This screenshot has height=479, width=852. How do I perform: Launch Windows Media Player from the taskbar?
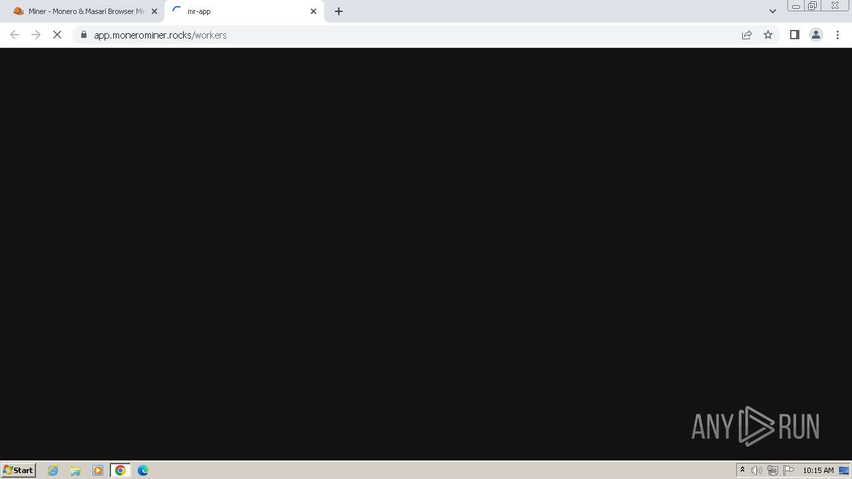(x=98, y=470)
